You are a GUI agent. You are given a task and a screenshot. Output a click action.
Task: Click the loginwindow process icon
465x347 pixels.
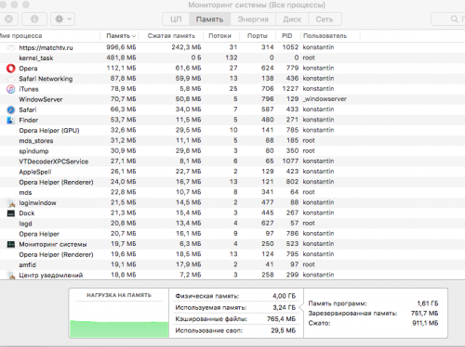coord(11,203)
